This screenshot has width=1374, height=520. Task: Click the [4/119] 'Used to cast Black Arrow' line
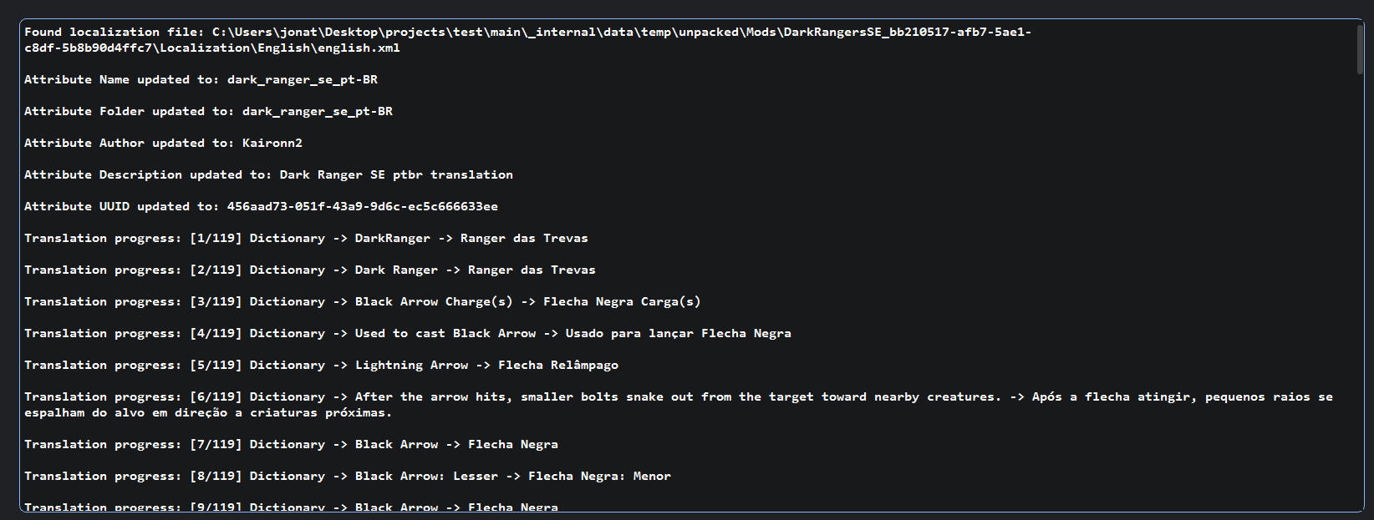click(x=408, y=334)
